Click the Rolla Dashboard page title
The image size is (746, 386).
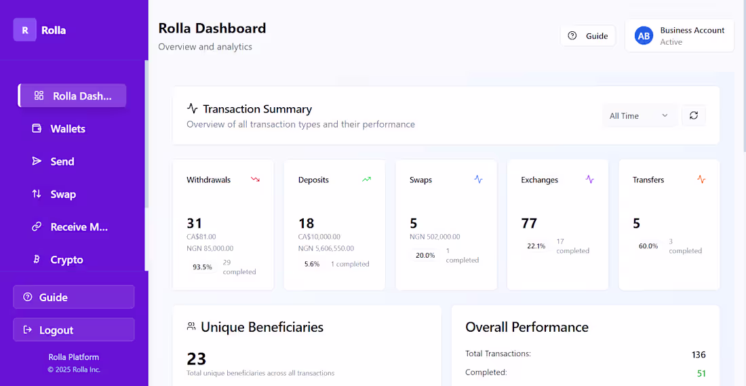[212, 28]
